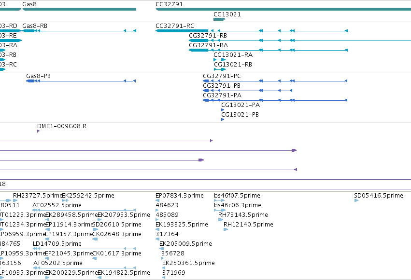Select protein feature CG32791-PA
The width and height of the screenshot is (411, 280).
[275, 100]
